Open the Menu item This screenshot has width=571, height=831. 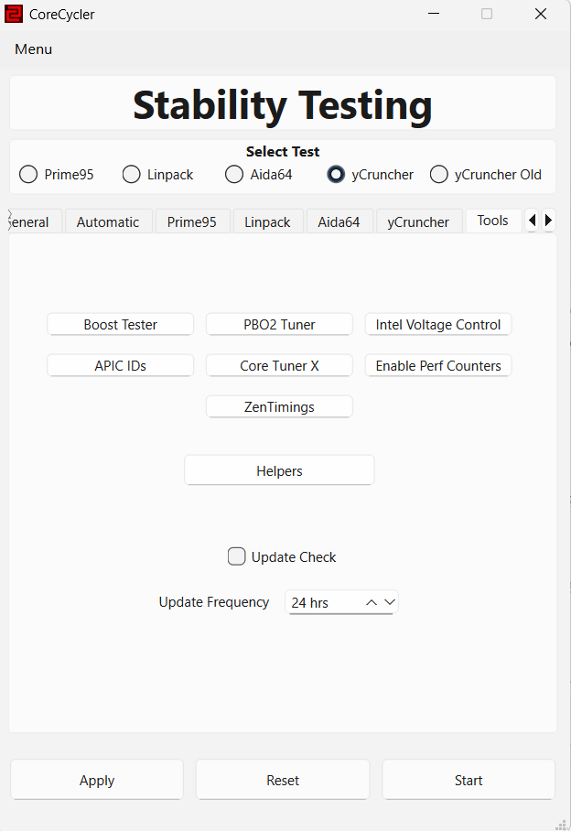[x=33, y=49]
